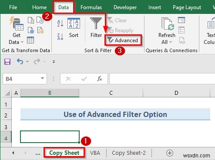The image size is (215, 160).
Task: Click the Cancel X in formula bar
Action: coord(68,79)
